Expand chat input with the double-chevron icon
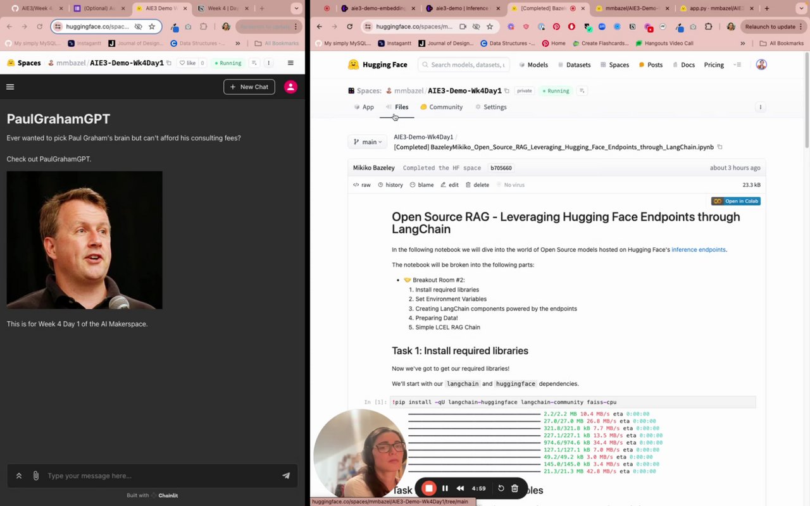This screenshot has width=810, height=506. [x=19, y=476]
